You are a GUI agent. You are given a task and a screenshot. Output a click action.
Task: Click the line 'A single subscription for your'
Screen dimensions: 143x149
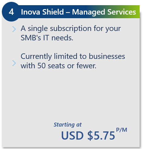coord(71,29)
